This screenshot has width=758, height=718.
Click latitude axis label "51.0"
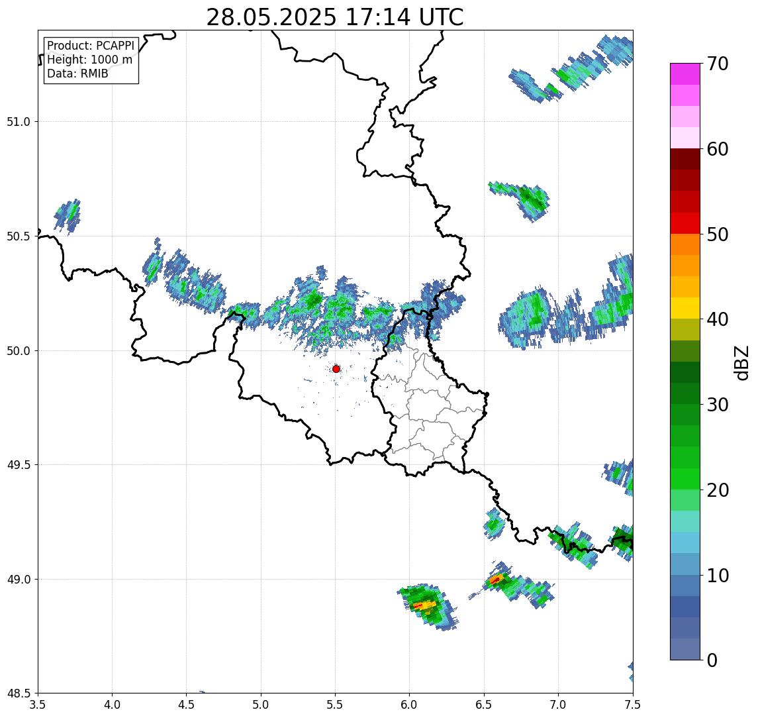click(19, 122)
